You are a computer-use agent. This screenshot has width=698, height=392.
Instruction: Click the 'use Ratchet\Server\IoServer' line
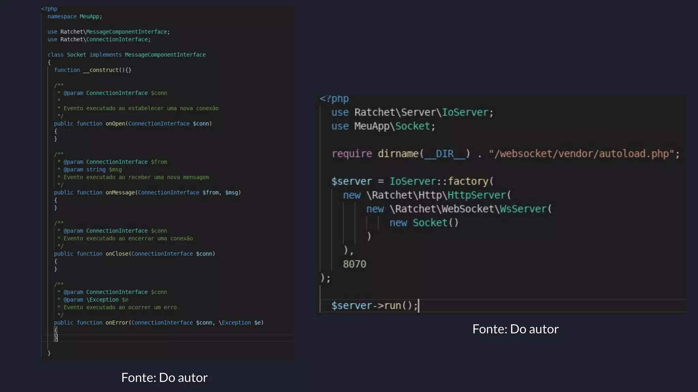[412, 112]
